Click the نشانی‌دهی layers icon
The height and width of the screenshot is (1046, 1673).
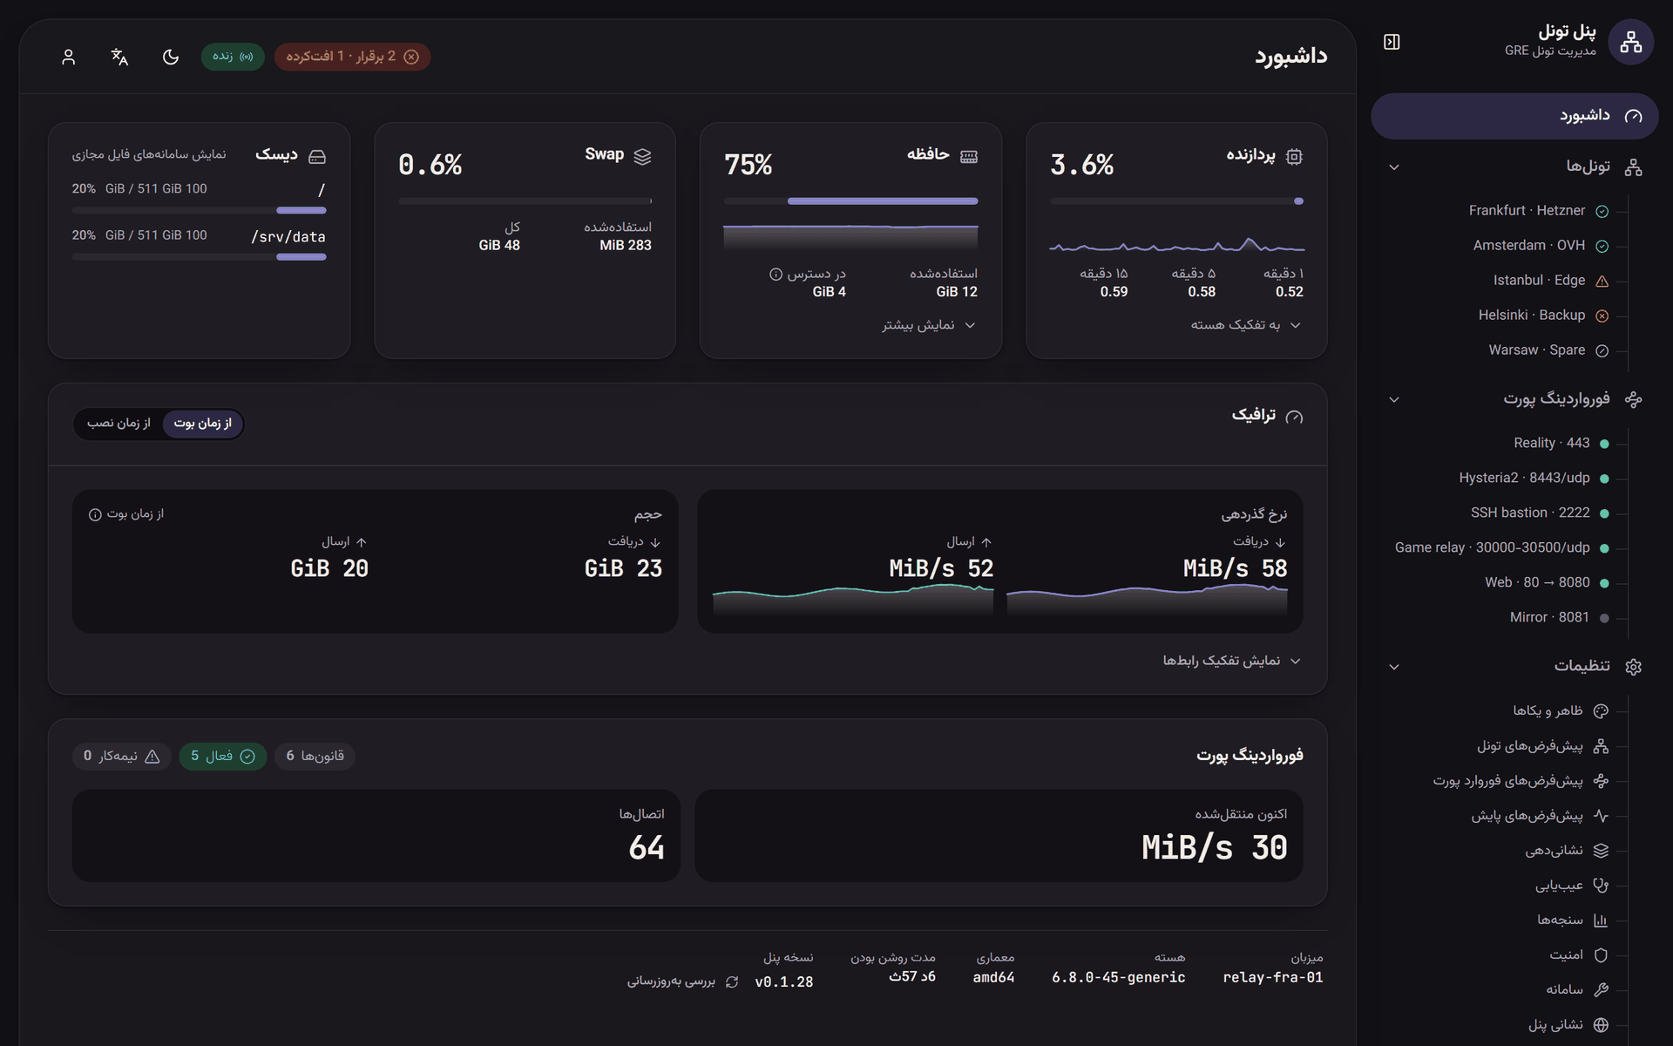(x=1601, y=851)
